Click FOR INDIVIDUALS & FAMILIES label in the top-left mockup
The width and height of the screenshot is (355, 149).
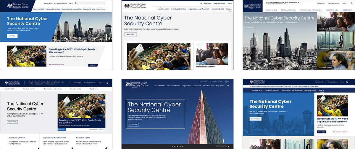57,65
